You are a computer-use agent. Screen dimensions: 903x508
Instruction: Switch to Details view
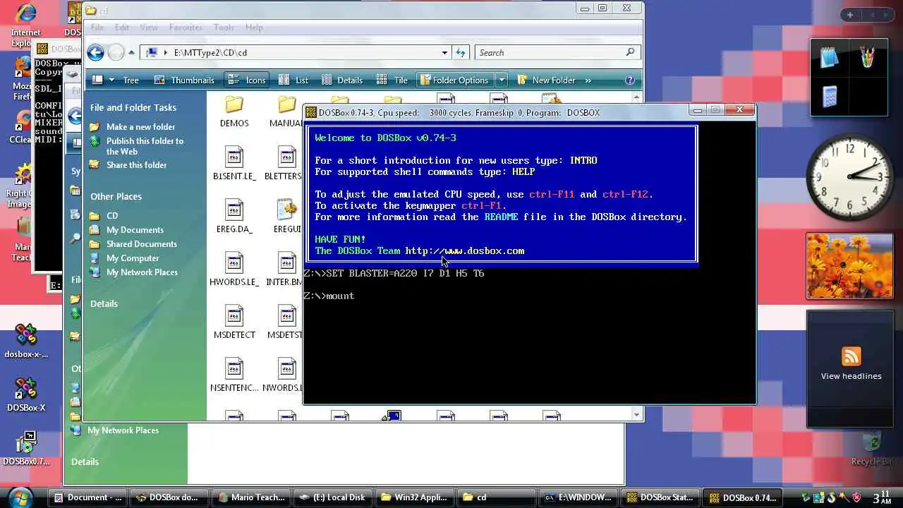[x=342, y=80]
